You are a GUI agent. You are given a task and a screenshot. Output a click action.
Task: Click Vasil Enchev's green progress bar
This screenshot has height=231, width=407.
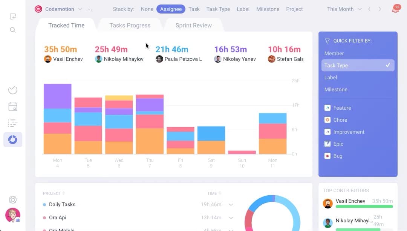pyautogui.click(x=364, y=207)
